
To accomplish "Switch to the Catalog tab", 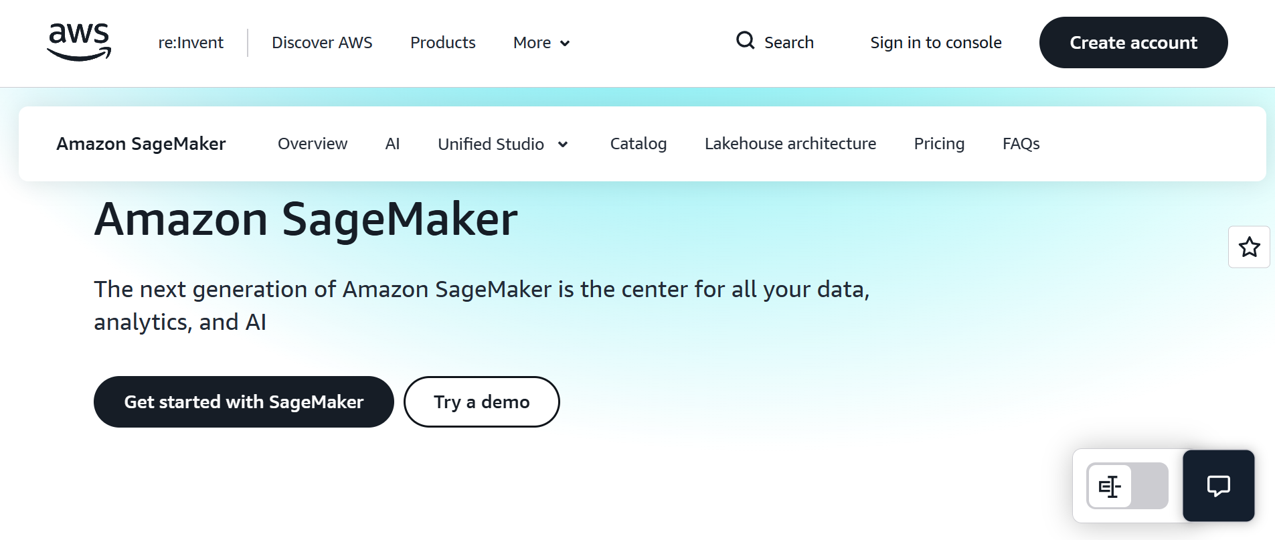I will [x=638, y=143].
